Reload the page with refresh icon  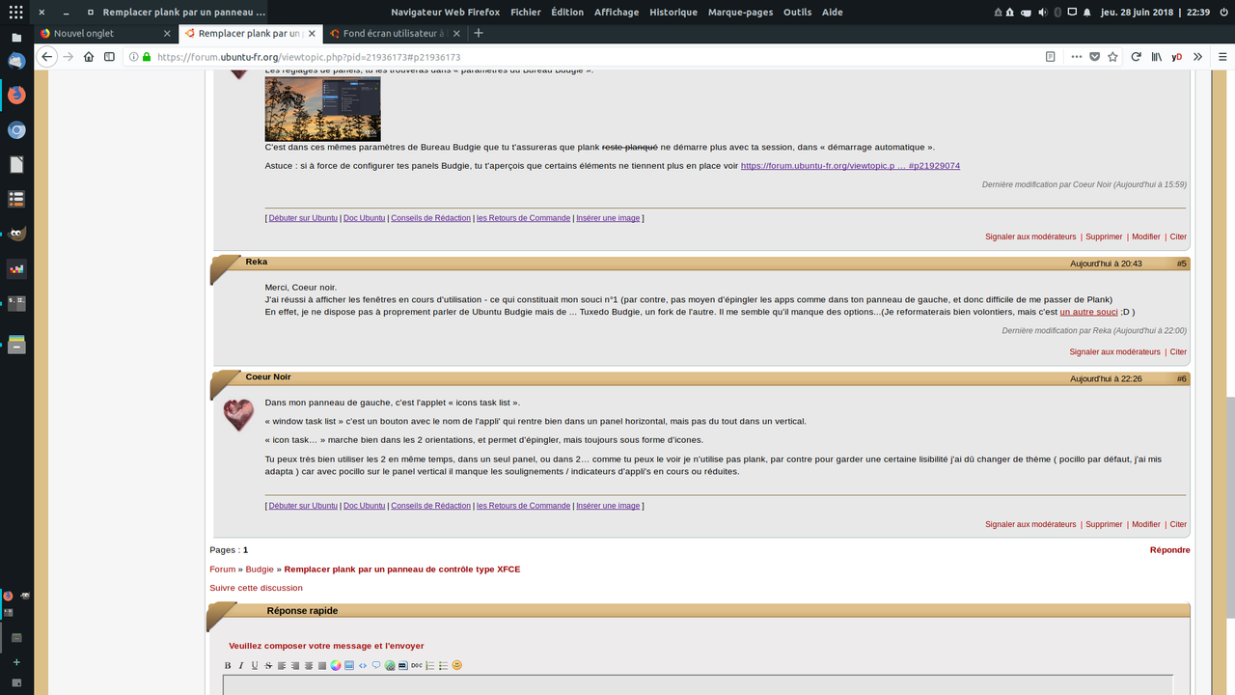(x=1137, y=57)
